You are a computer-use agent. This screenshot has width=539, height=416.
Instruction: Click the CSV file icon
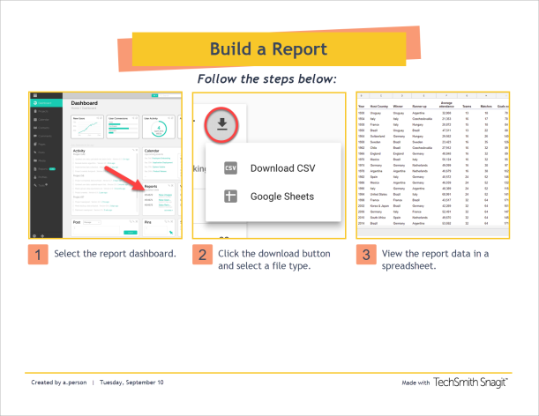click(230, 168)
